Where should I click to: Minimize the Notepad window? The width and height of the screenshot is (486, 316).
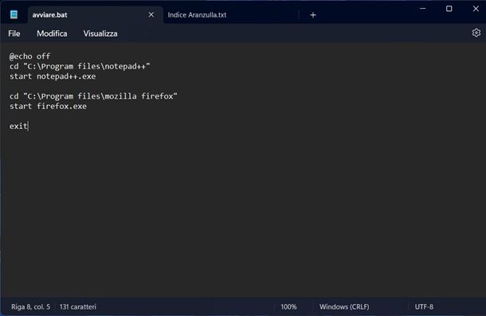(x=422, y=9)
